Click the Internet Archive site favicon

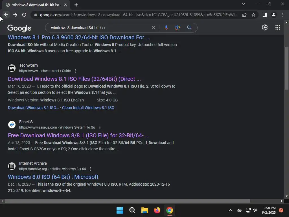point(12,166)
